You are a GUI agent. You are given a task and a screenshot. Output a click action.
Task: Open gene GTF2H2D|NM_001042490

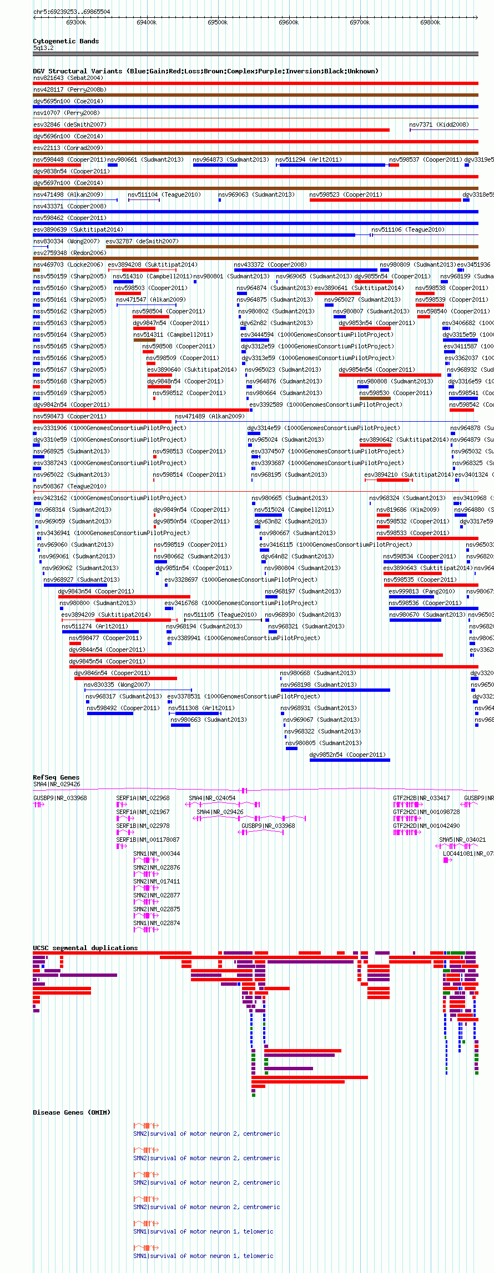pyautogui.click(x=427, y=826)
